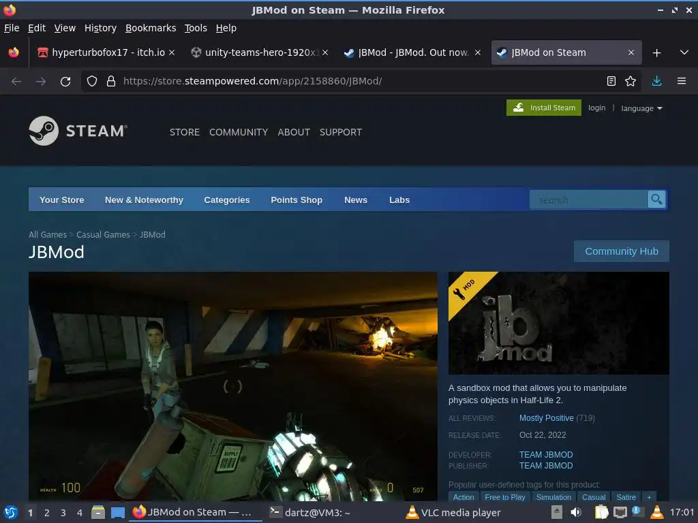Viewport: 698px width, 523px height.
Task: Expand the language dropdown
Action: pyautogui.click(x=641, y=108)
